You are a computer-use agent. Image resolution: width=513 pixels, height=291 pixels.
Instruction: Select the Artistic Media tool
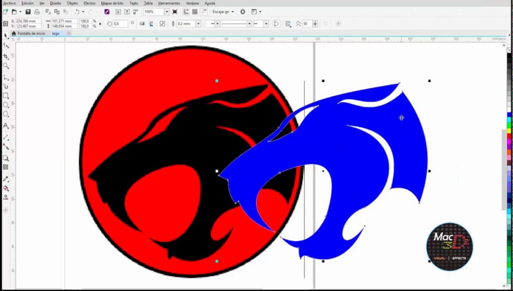click(x=6, y=86)
